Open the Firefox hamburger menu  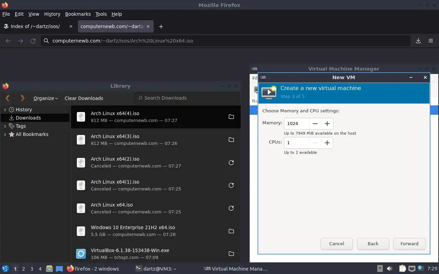point(431,41)
